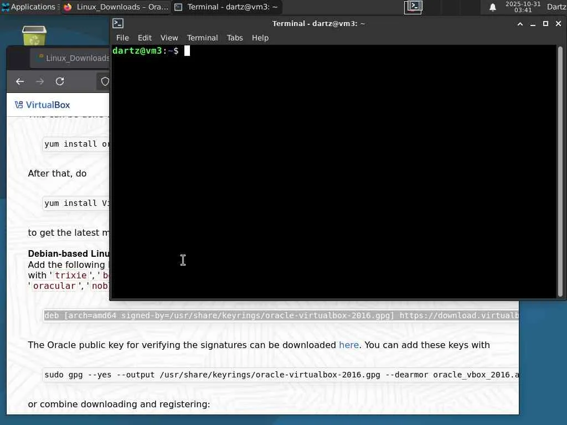
Task: Go back in the Firefox window
Action: click(20, 82)
